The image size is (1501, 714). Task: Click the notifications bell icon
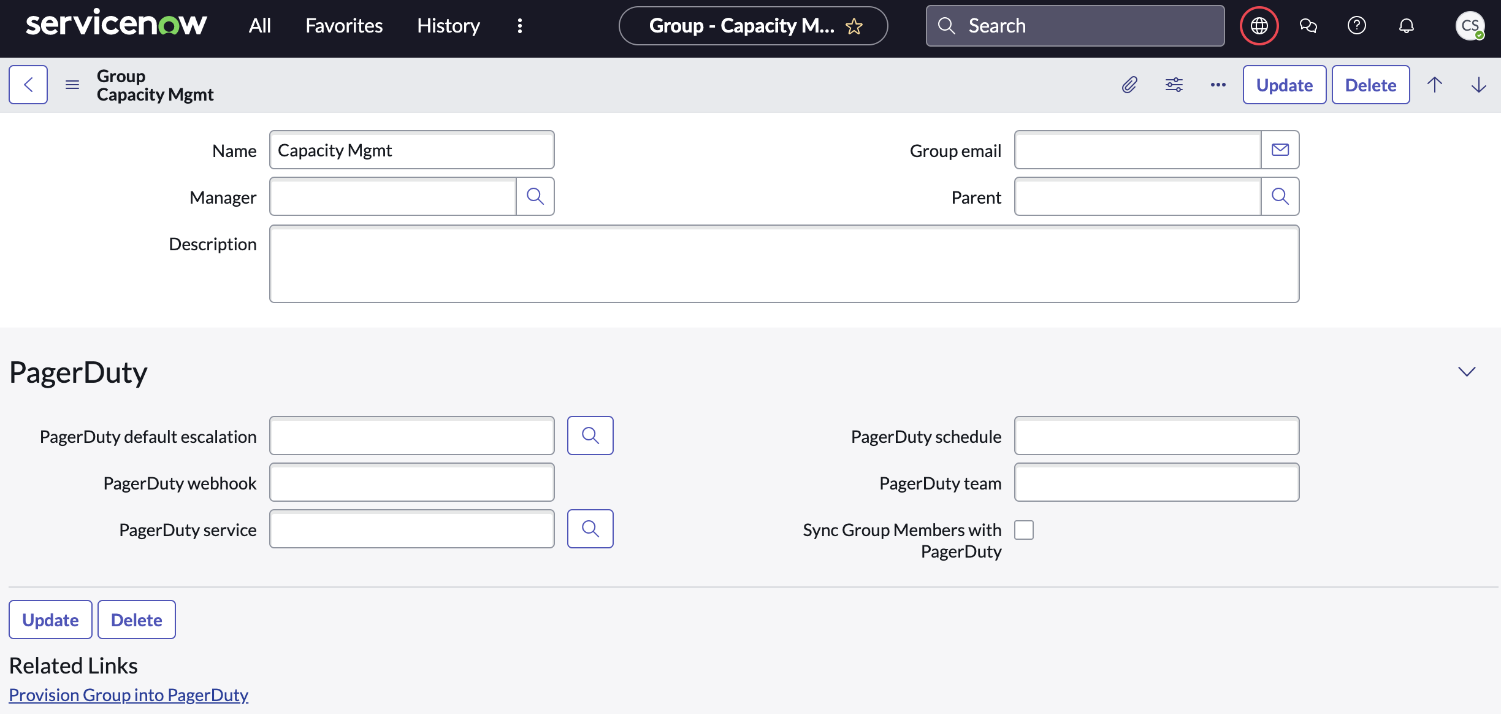pos(1407,26)
